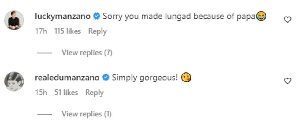This screenshot has height=125, width=298.
Task: Click the kissing face emoji
Action: click(x=186, y=78)
